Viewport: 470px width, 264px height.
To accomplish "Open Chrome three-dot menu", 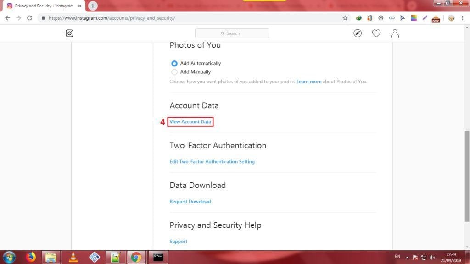I will 463,18.
